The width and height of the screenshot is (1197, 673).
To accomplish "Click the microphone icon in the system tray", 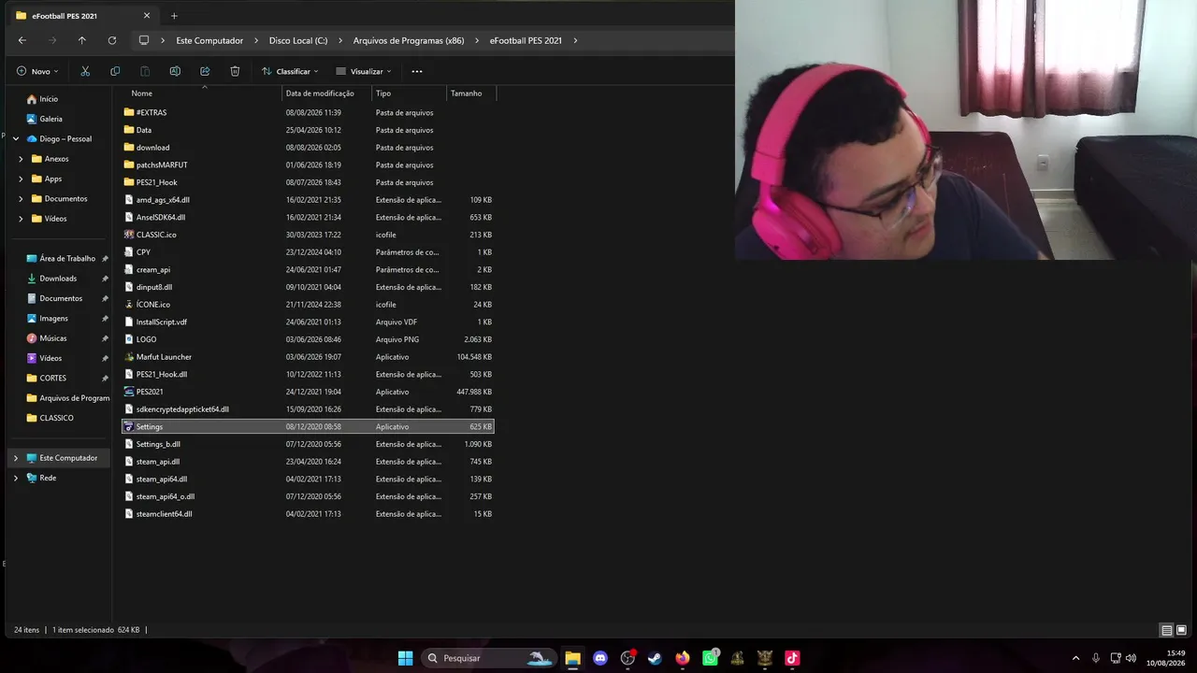I will (1096, 658).
